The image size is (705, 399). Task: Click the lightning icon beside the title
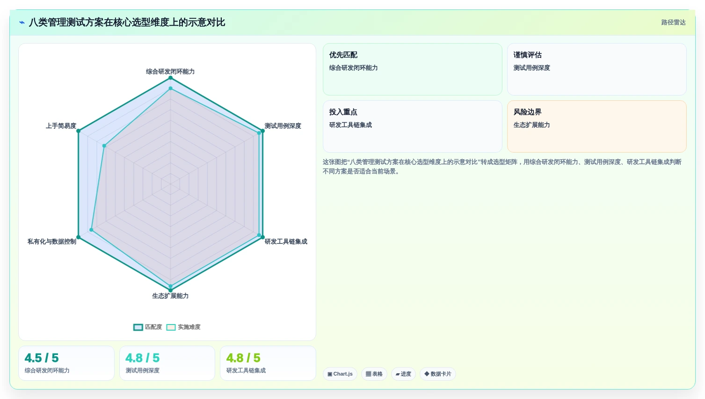pyautogui.click(x=22, y=22)
